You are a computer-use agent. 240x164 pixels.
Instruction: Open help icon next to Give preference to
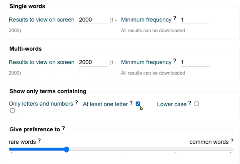(63, 128)
